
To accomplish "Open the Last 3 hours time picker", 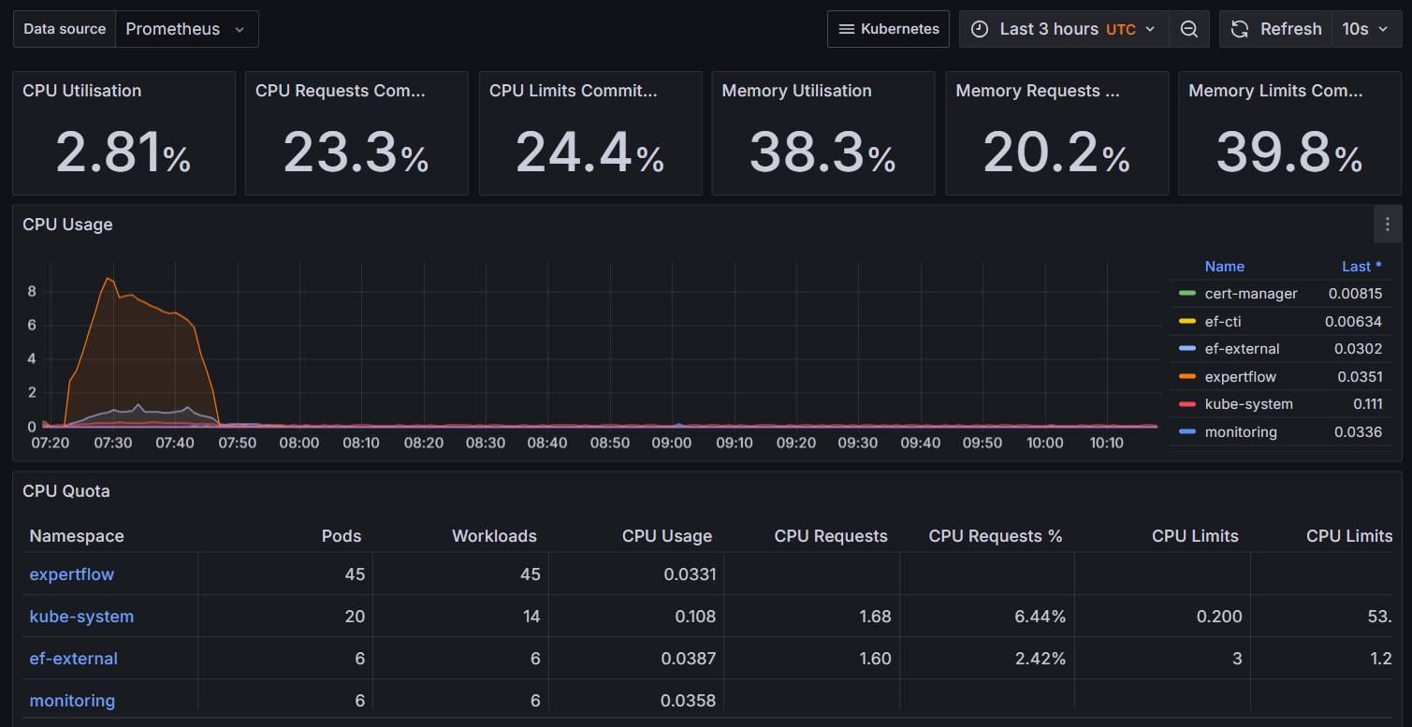I will [1065, 29].
